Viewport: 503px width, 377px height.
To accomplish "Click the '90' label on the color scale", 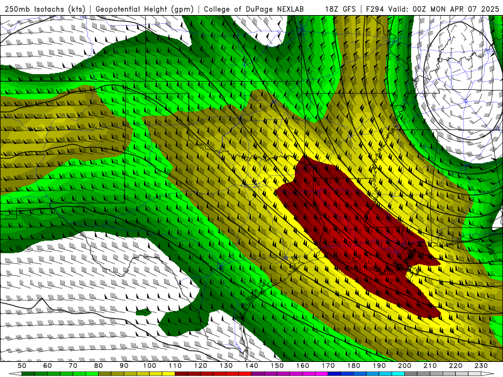I will click(124, 366).
